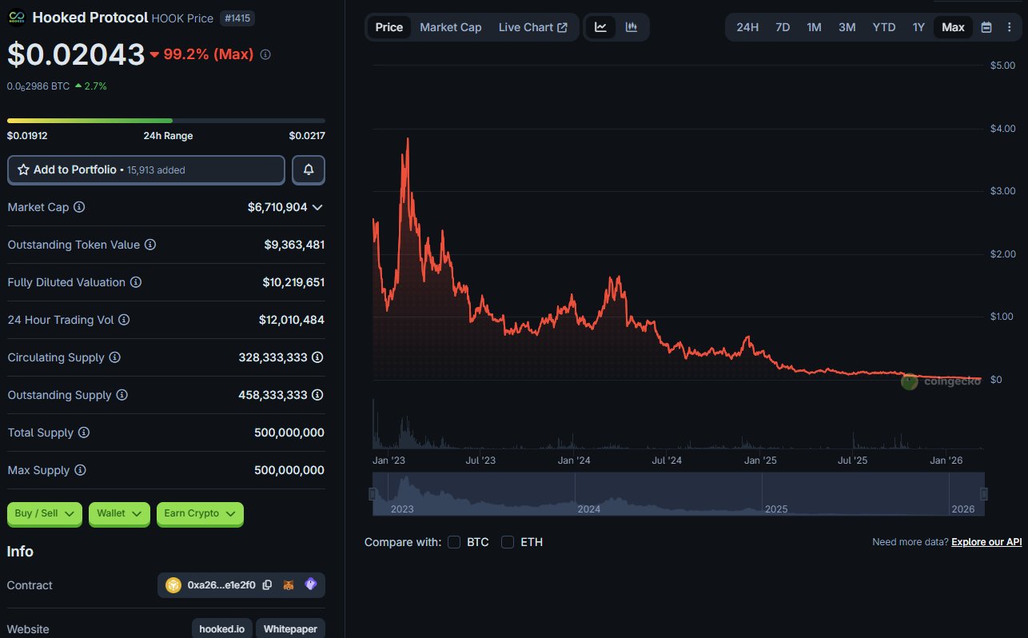Click the left handle of chart range navigator
The image size is (1028, 638).
pos(373,494)
